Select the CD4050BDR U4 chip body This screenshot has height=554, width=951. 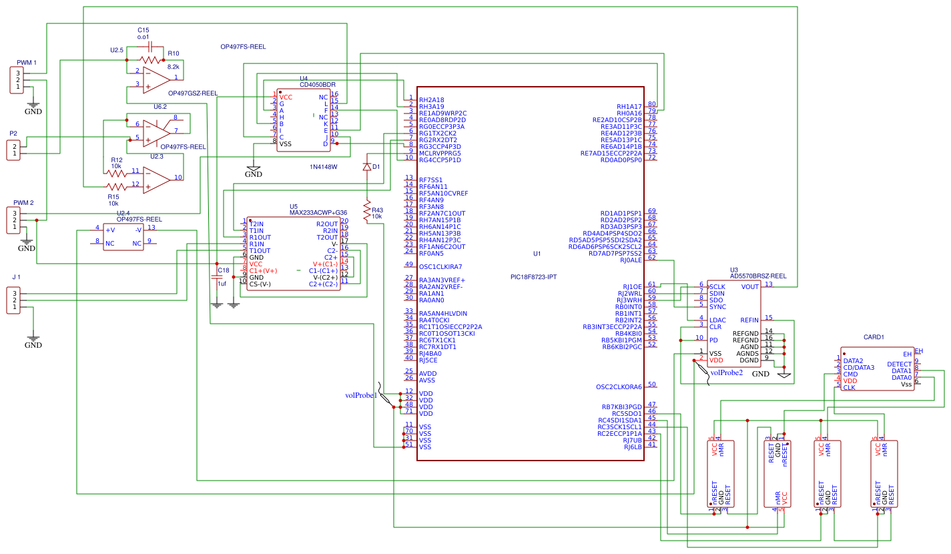tap(303, 120)
